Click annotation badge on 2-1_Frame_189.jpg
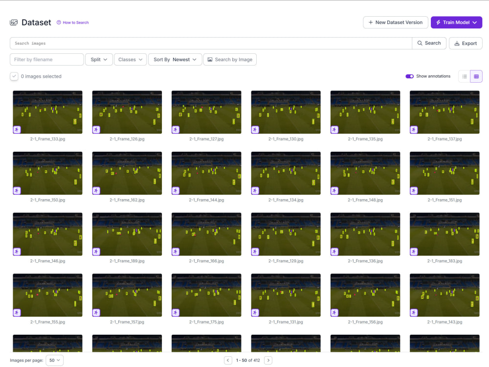489x367 pixels. 96,252
